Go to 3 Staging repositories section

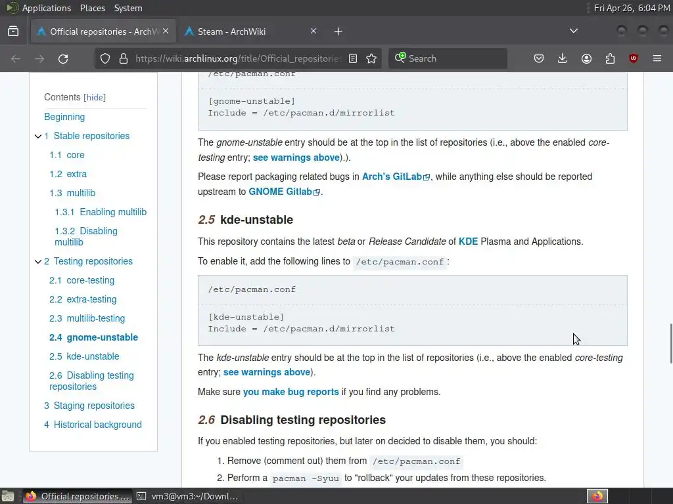coord(89,406)
